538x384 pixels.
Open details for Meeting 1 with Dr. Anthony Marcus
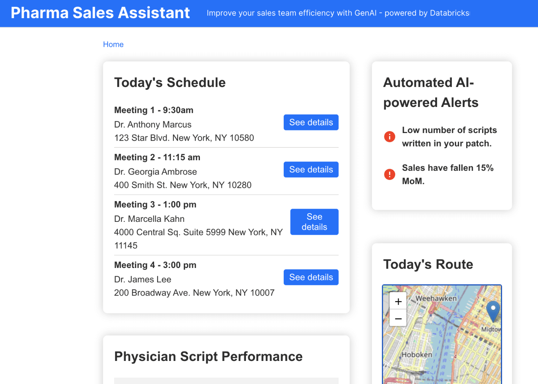tap(311, 122)
